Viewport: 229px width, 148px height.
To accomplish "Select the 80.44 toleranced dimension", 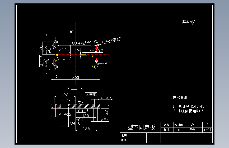I will click(82, 43).
